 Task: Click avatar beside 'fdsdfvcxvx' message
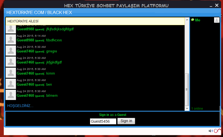pos(11,39)
